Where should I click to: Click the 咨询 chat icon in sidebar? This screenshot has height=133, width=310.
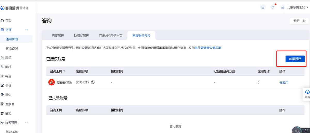tap(2, 30)
